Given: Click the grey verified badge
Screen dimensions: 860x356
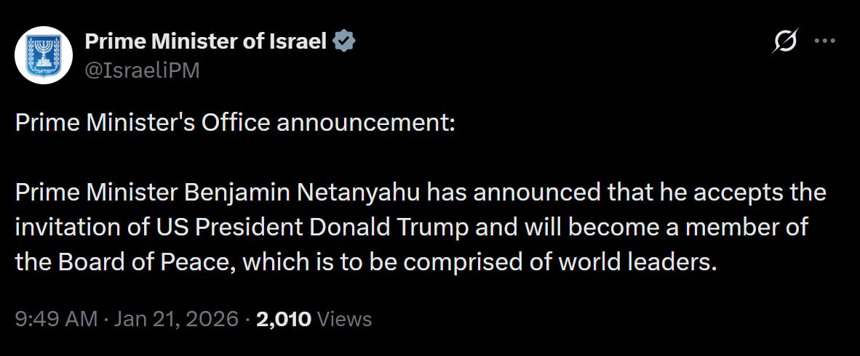Looking at the screenshot, I should pyautogui.click(x=343, y=41).
